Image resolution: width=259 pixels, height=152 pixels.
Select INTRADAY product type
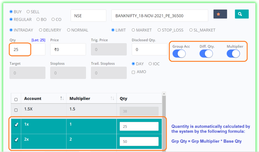click(11, 30)
